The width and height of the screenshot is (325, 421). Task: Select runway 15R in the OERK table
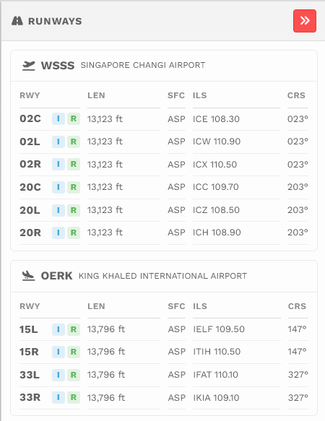click(164, 352)
